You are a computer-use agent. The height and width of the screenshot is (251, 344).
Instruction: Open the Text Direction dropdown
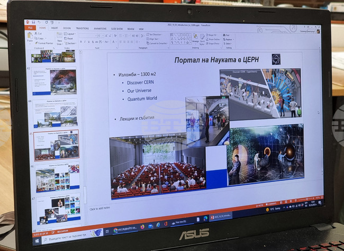point(154,34)
